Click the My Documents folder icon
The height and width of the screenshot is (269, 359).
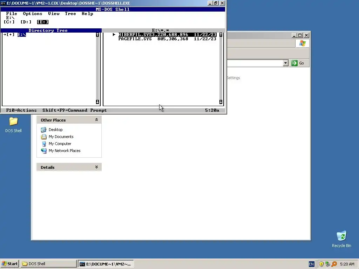point(44,137)
